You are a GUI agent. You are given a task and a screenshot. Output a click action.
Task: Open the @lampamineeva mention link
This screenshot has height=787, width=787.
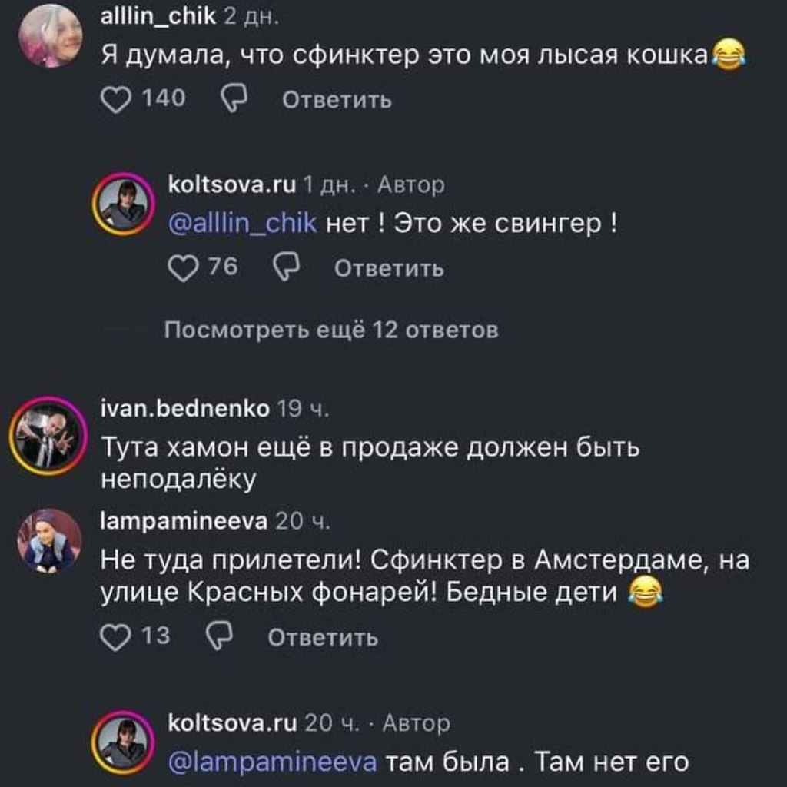point(273,762)
